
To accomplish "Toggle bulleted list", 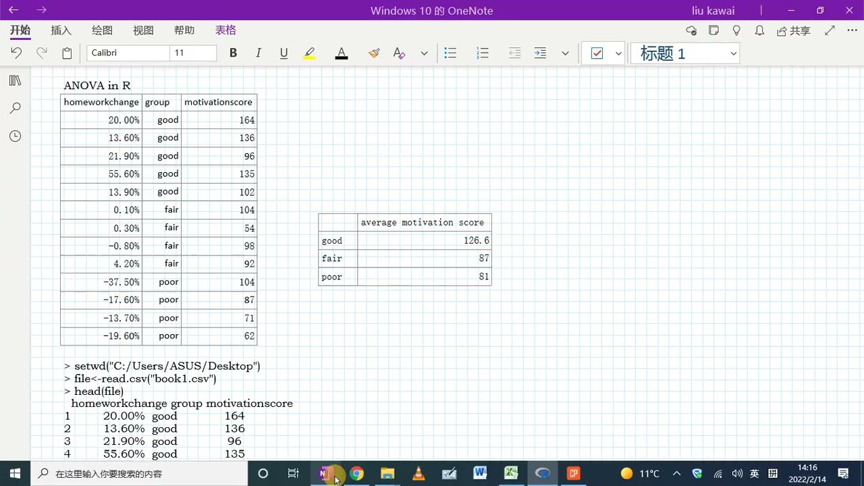I will [x=450, y=53].
